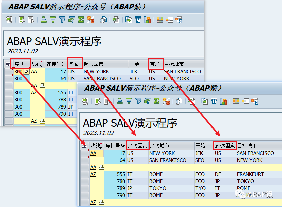
Task: Click Select All icon in back window toolbar
Action: tap(22, 20)
